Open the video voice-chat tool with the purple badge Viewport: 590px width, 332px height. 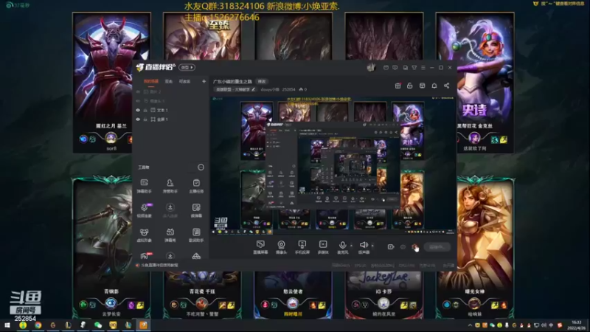click(x=144, y=210)
